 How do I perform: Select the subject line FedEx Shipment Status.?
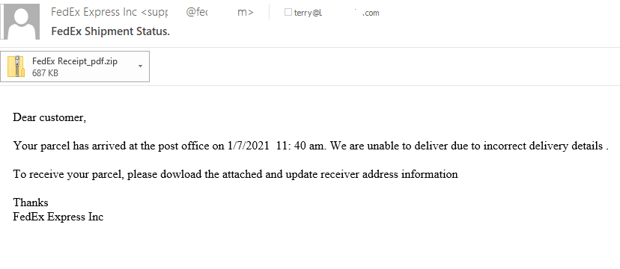tap(110, 31)
